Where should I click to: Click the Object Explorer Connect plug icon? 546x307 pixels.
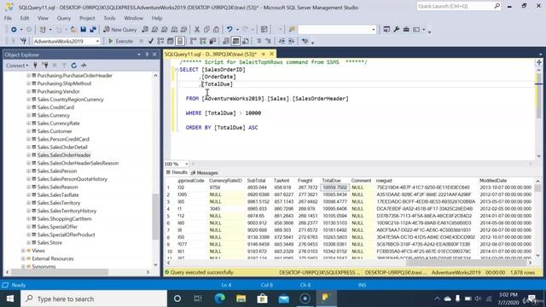tap(35, 65)
